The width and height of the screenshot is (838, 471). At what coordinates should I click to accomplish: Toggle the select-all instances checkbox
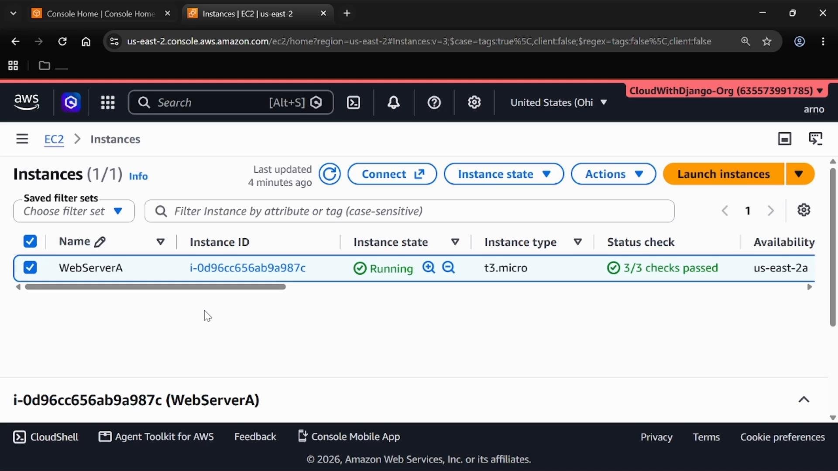coord(30,241)
